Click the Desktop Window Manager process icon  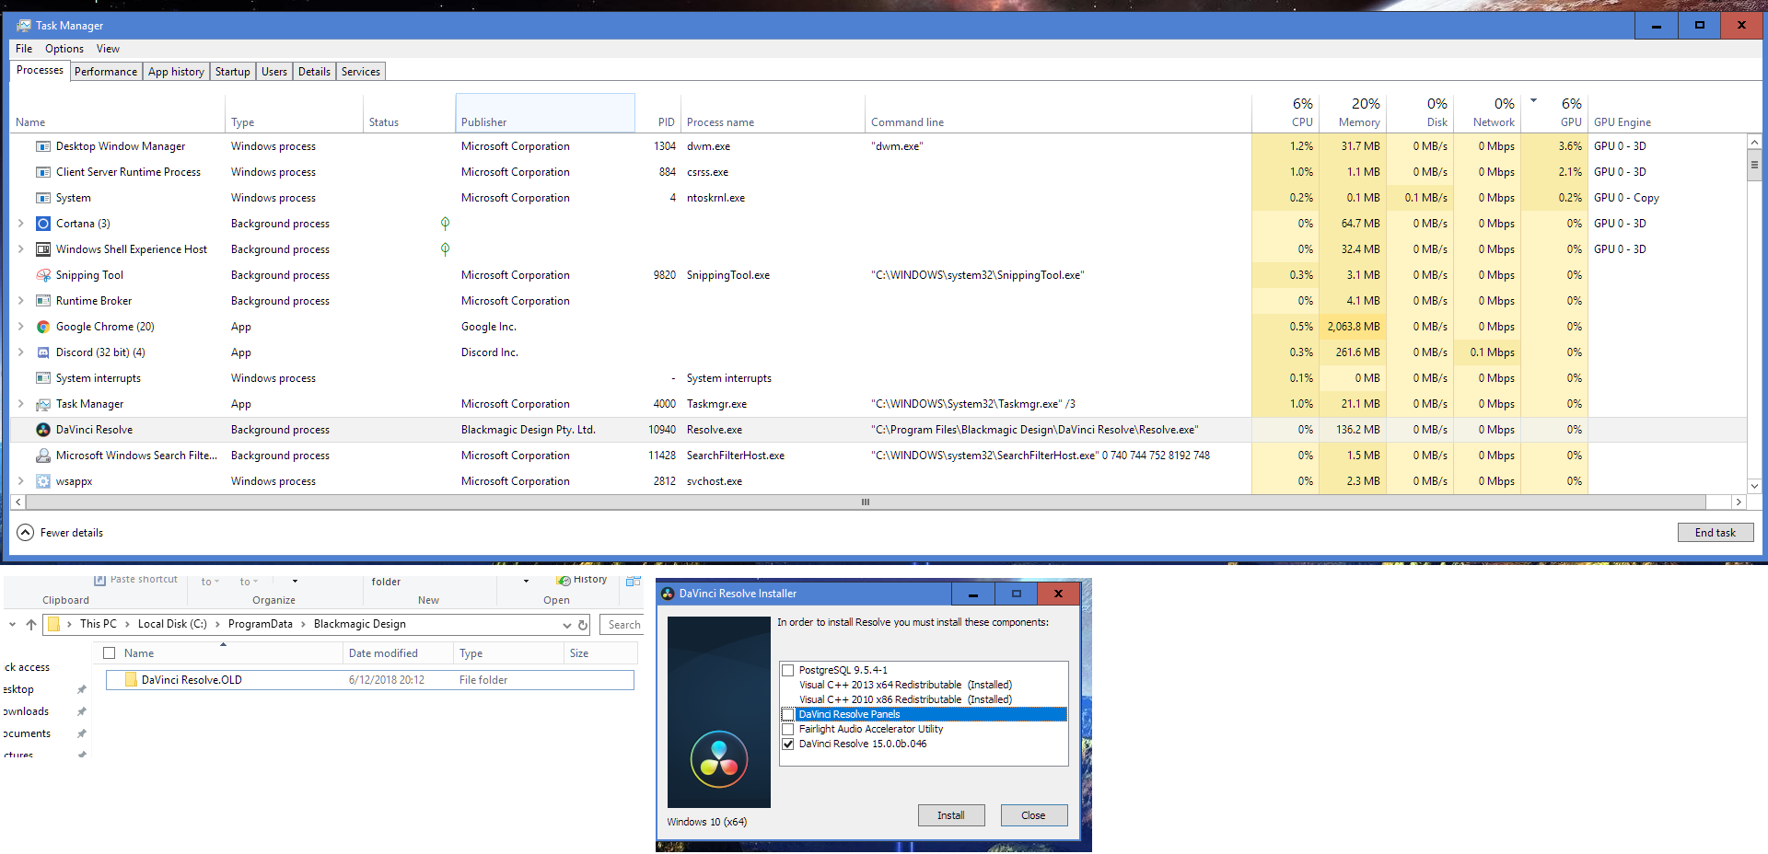pos(43,146)
